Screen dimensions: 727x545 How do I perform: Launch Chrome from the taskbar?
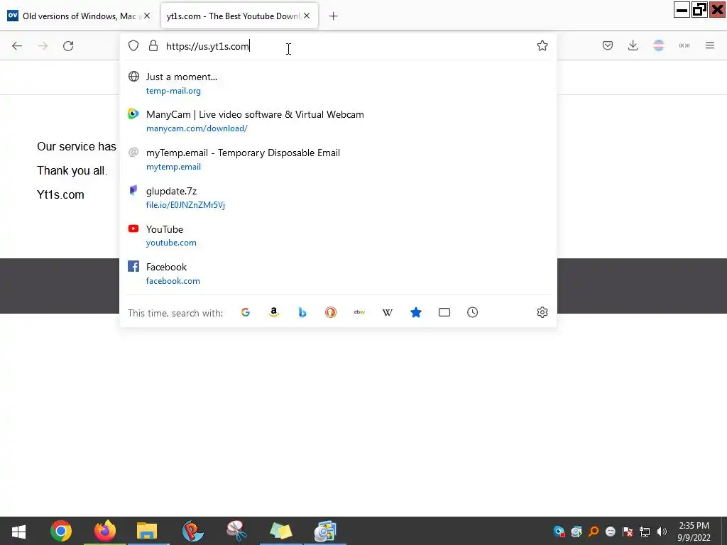click(61, 531)
